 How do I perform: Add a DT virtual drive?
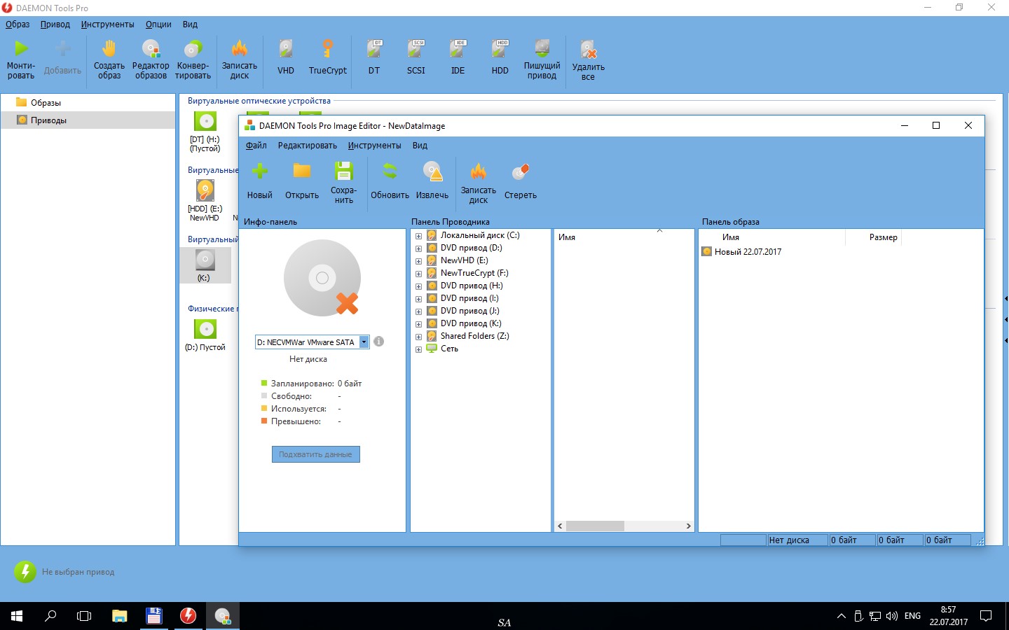coord(374,57)
